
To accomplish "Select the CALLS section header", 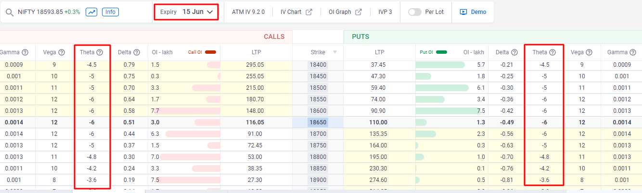I will pyautogui.click(x=274, y=36).
